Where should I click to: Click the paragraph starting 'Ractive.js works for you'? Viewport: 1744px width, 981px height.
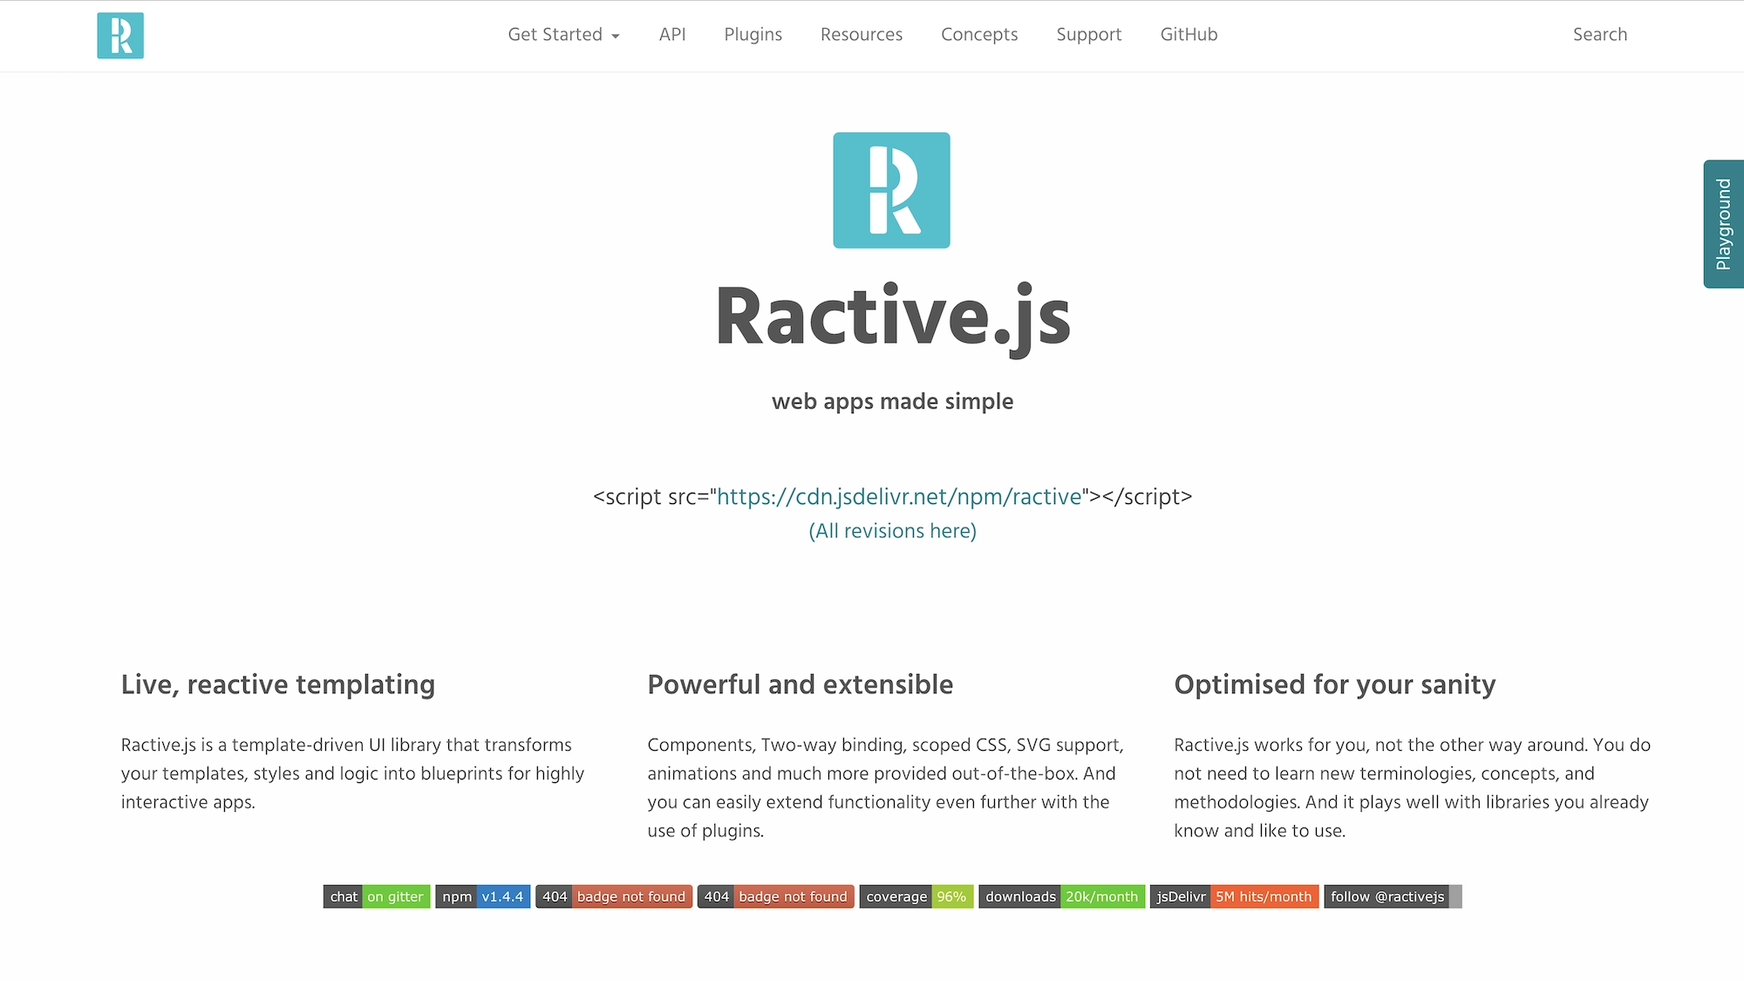click(1413, 787)
